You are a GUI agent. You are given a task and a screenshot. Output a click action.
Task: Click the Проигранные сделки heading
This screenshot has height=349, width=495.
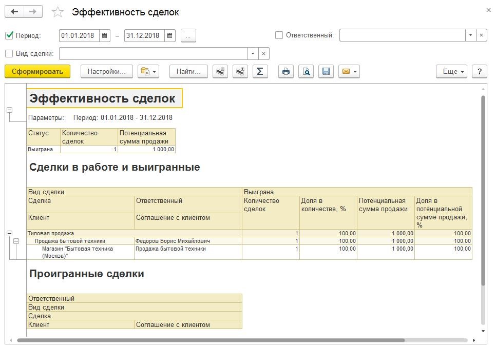86,273
